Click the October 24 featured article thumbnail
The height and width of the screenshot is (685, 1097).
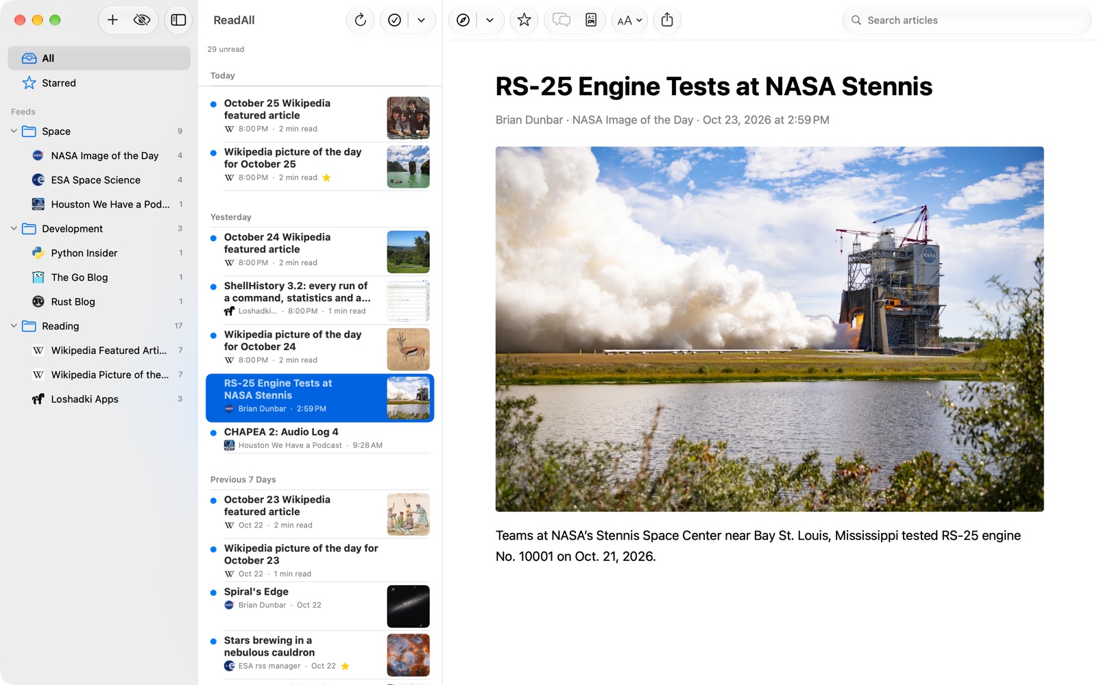pos(408,251)
